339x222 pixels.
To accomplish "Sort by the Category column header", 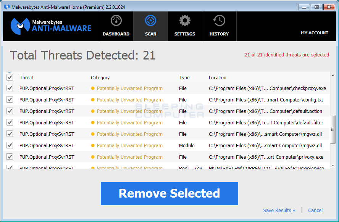I will [x=100, y=78].
